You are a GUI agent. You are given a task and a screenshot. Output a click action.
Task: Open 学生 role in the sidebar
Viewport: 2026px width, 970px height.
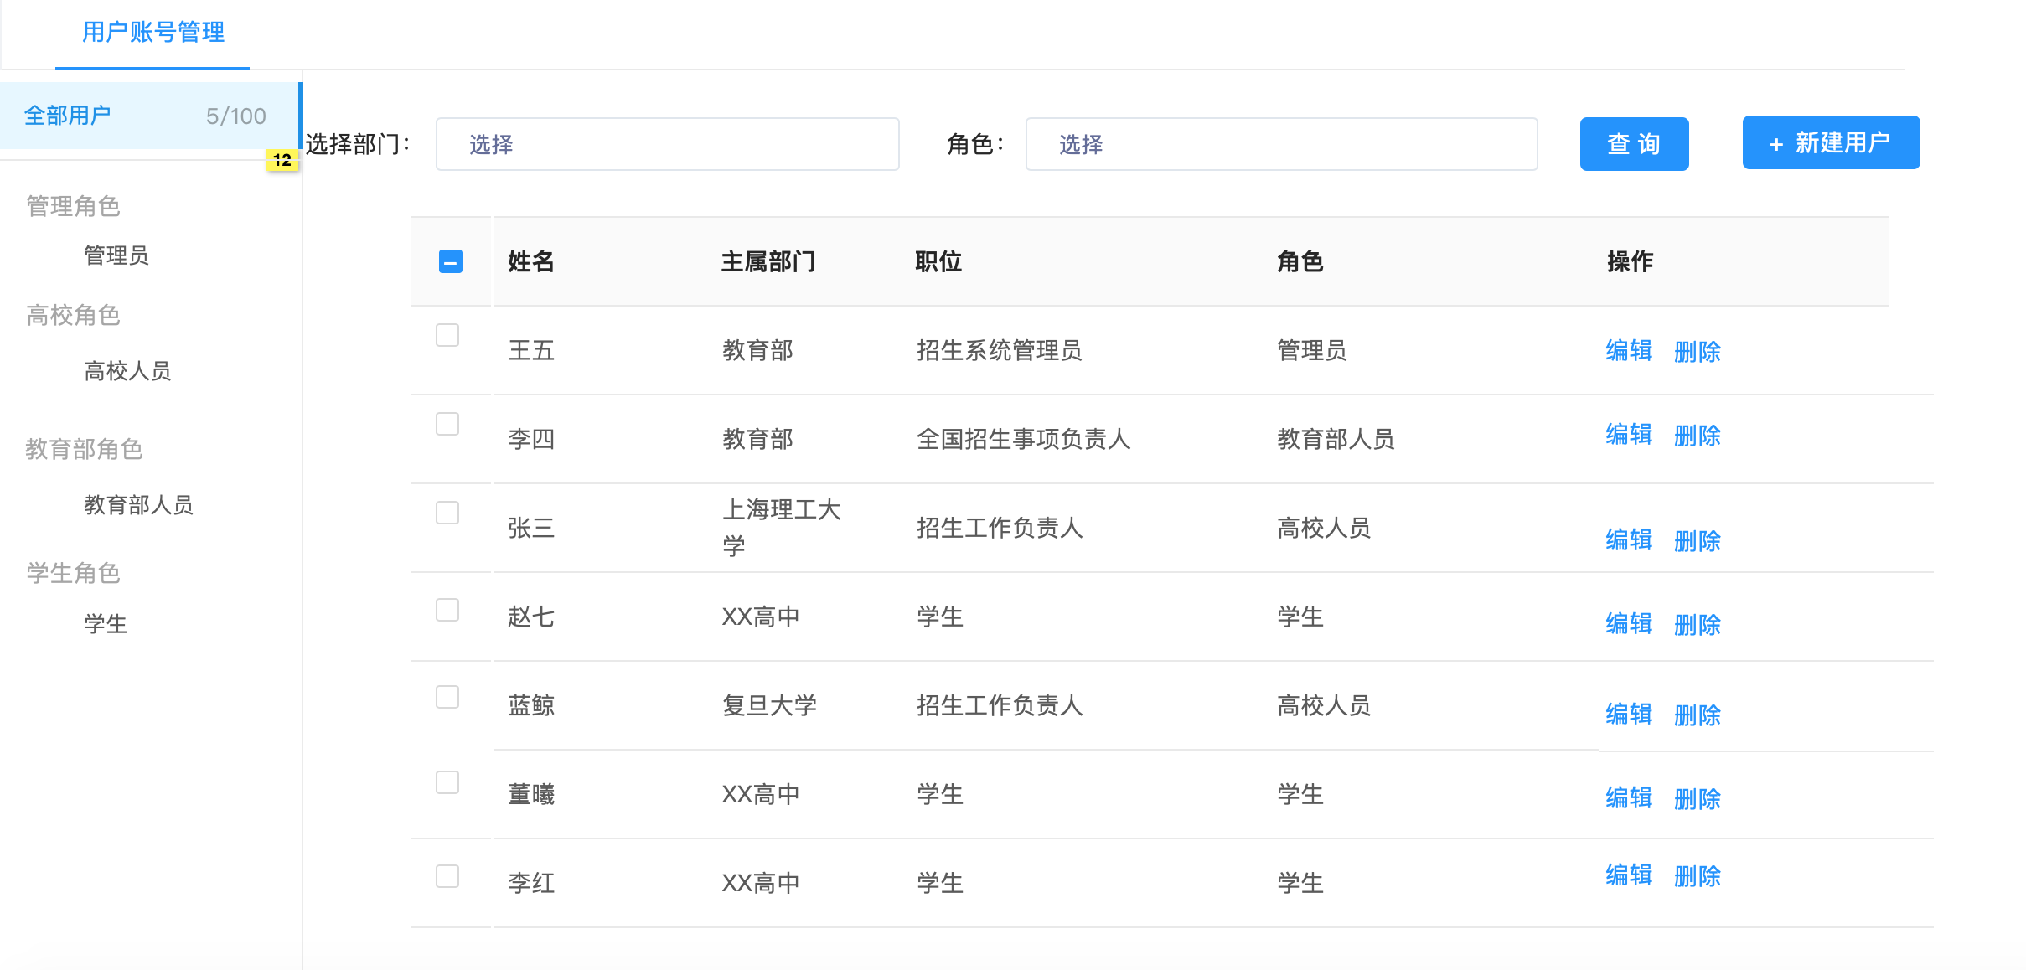pos(106,624)
